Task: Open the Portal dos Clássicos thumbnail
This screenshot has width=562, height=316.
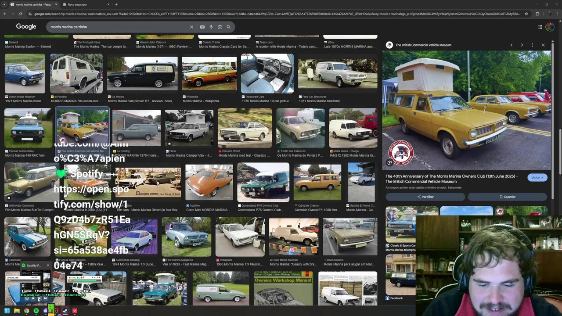Action: tap(300, 128)
